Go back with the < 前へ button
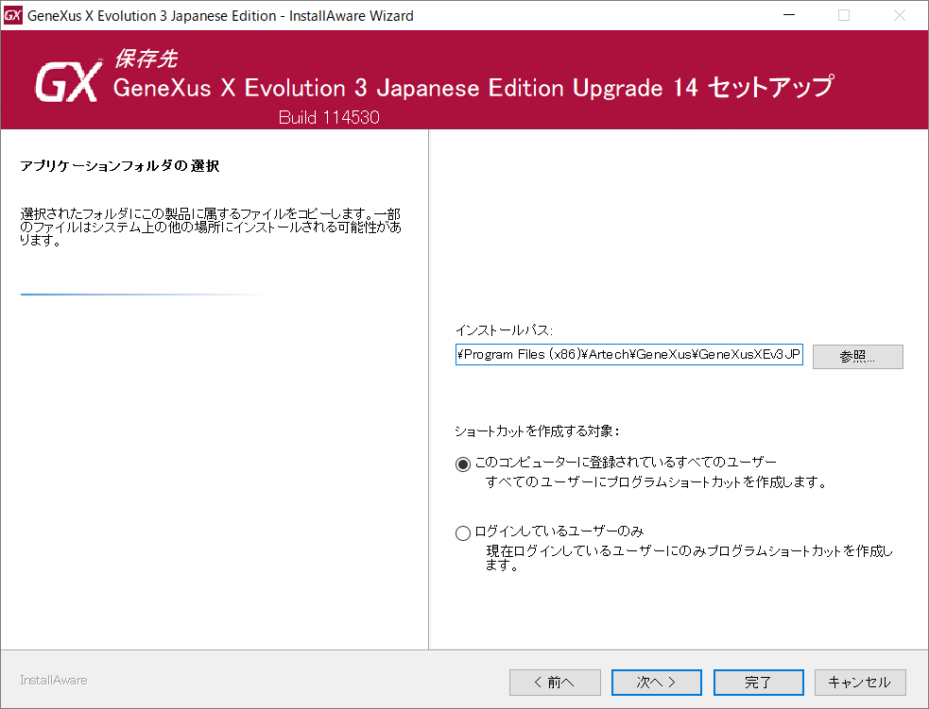 (x=555, y=683)
